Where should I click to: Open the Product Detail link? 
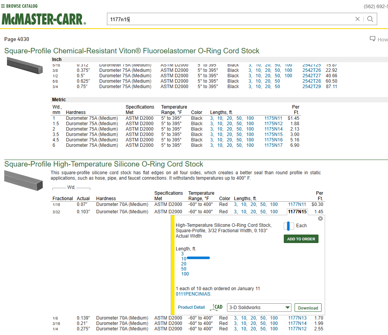point(191,308)
